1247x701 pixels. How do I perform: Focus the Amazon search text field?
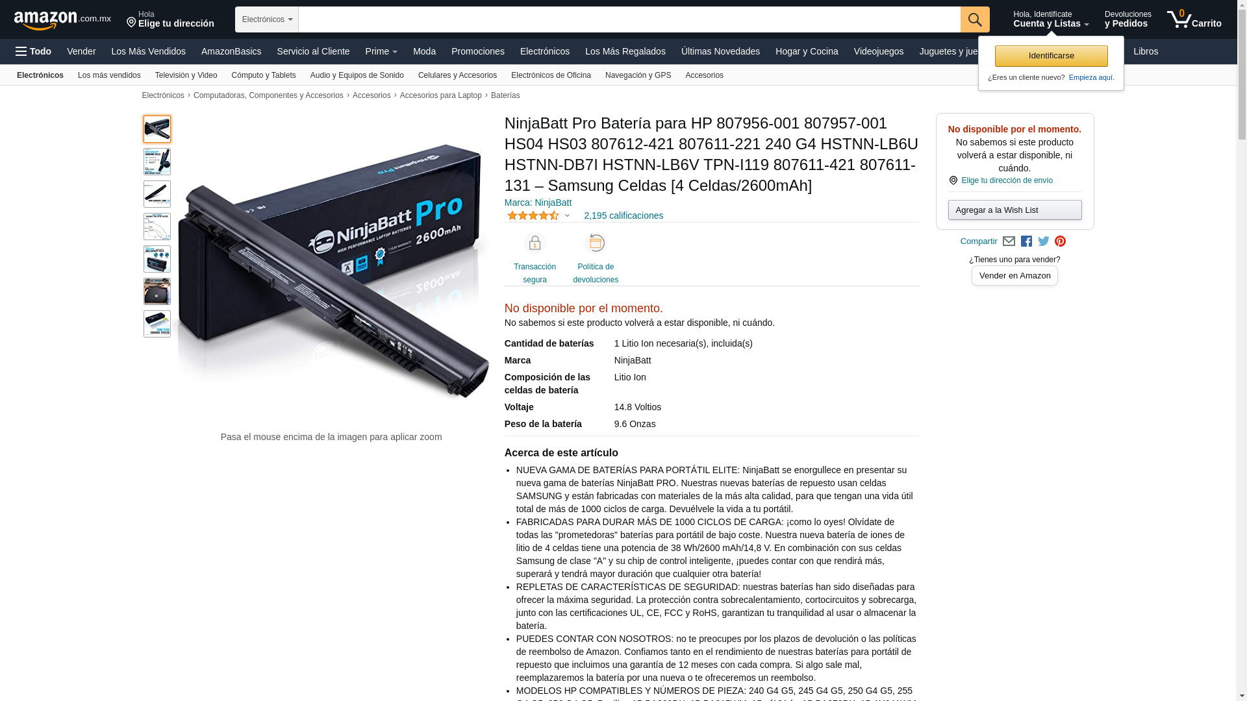coord(629,19)
